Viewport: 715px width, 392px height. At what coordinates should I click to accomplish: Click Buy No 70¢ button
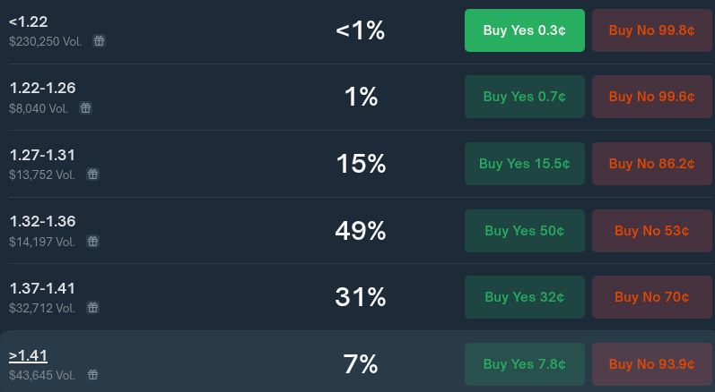pos(652,297)
